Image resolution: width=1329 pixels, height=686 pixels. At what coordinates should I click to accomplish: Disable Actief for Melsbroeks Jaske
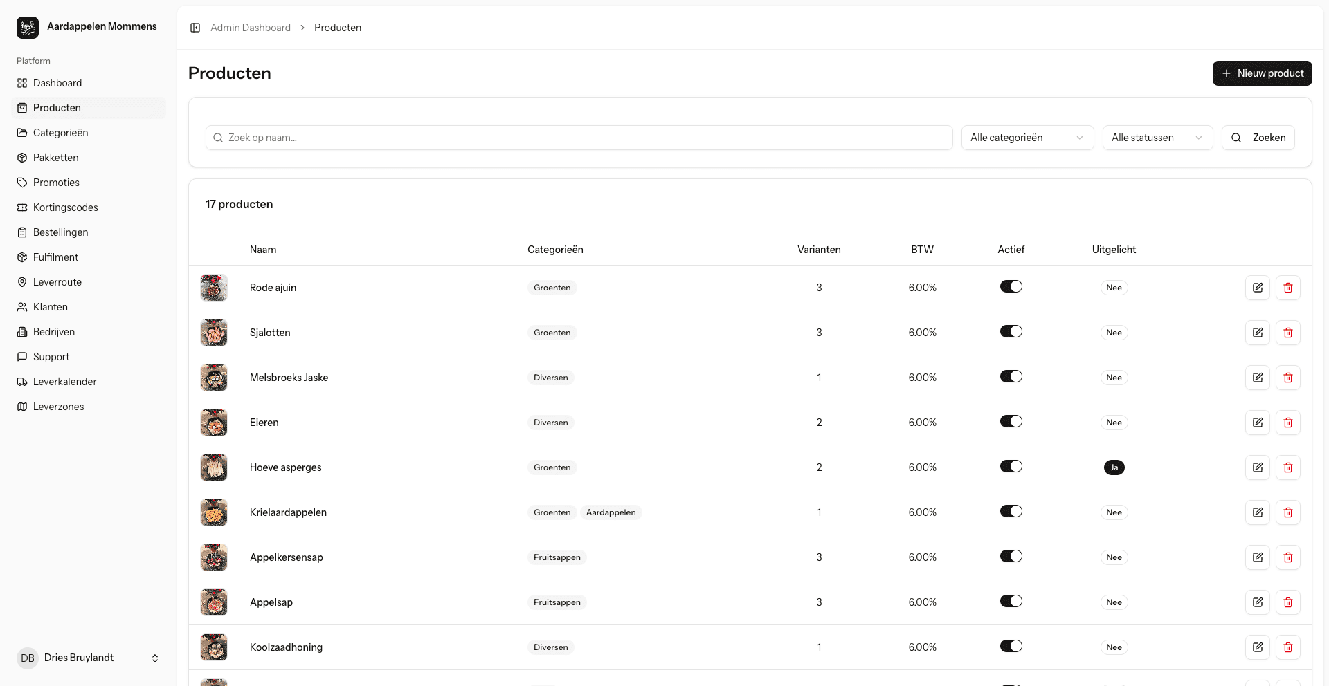[x=1011, y=376]
